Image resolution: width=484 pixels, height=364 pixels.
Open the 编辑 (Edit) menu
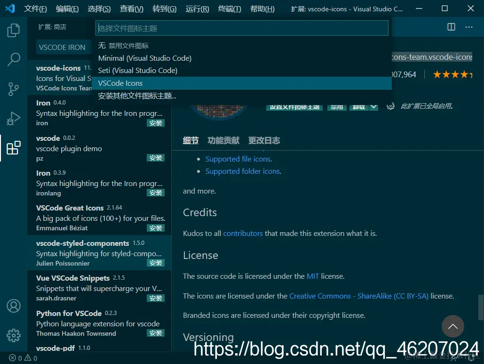(67, 8)
